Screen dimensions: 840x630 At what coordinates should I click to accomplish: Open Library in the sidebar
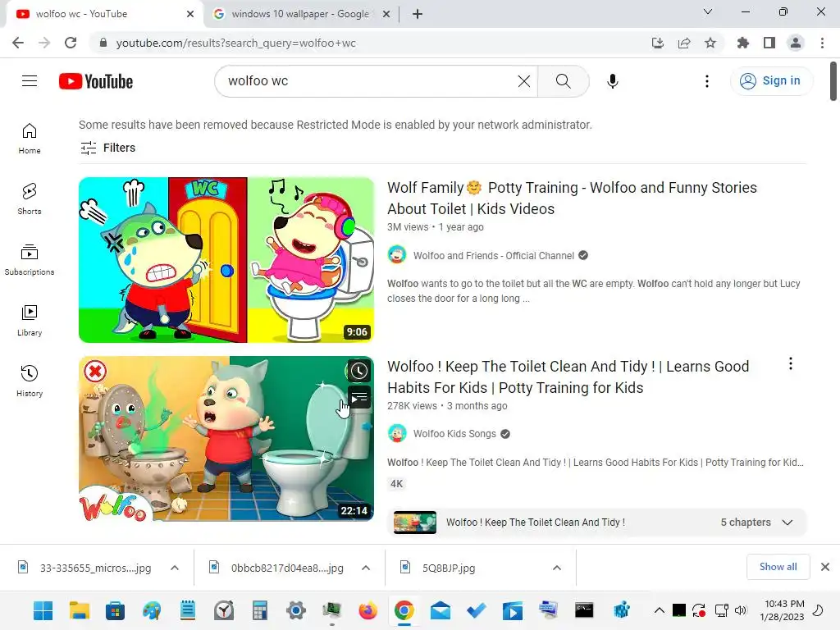[30, 321]
